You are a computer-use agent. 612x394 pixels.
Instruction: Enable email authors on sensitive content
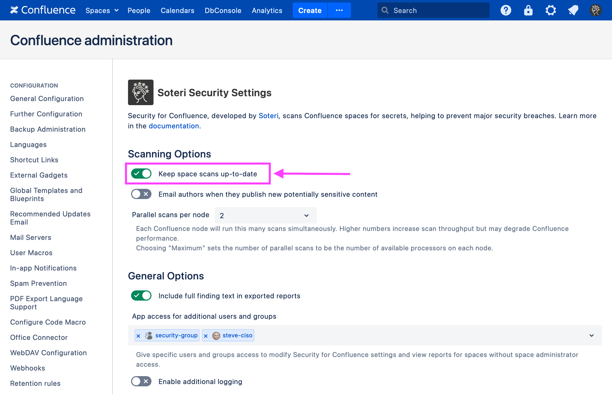(141, 194)
